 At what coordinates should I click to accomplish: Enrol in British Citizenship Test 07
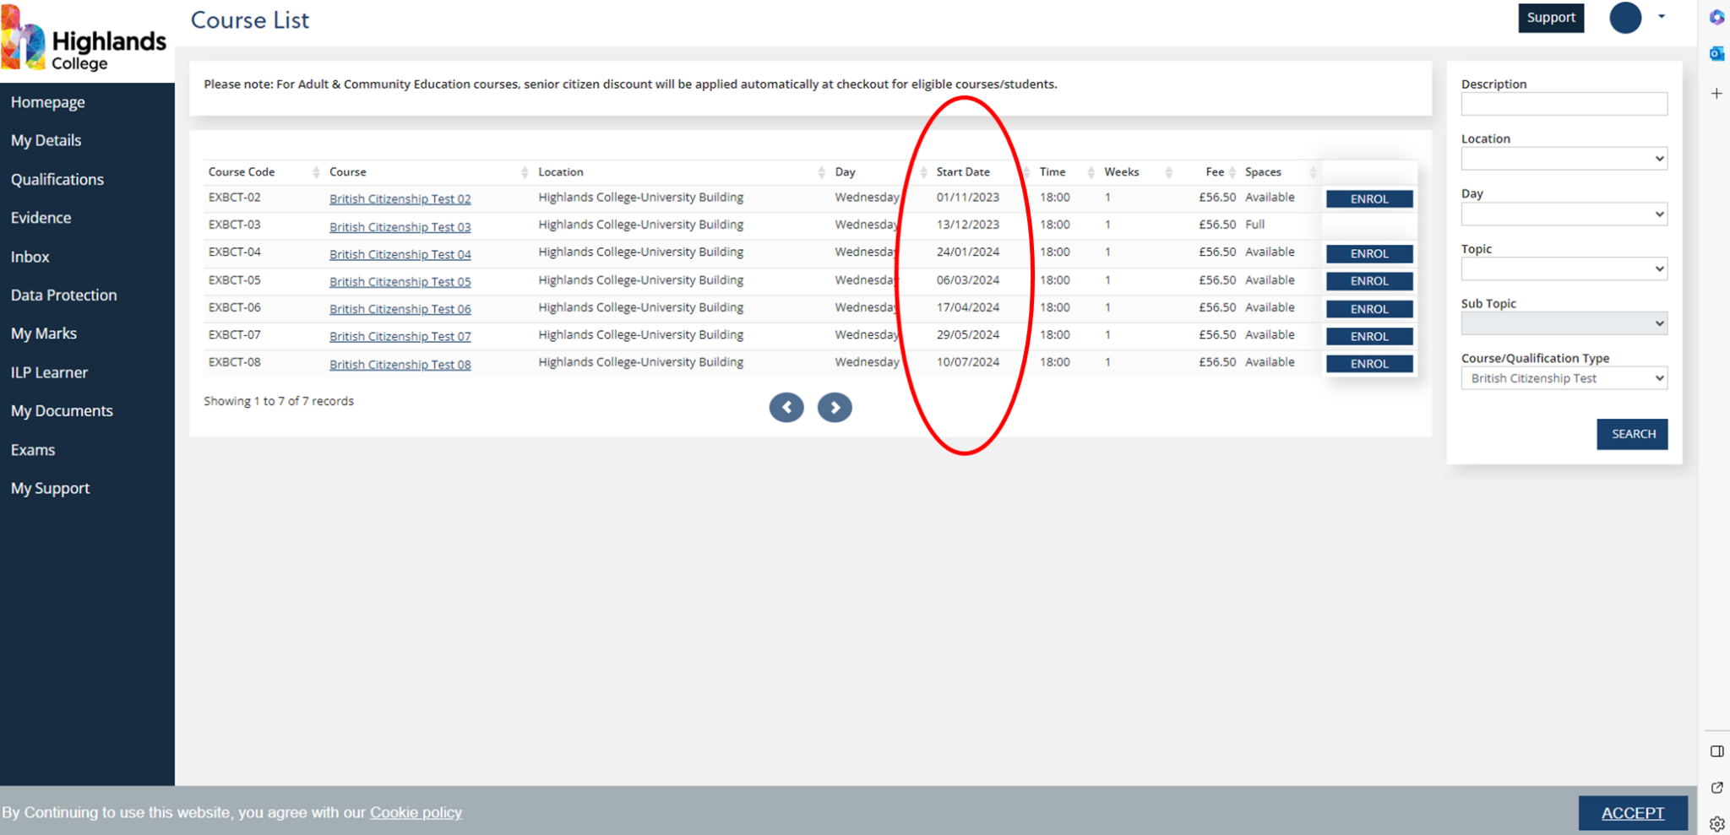pyautogui.click(x=1369, y=336)
